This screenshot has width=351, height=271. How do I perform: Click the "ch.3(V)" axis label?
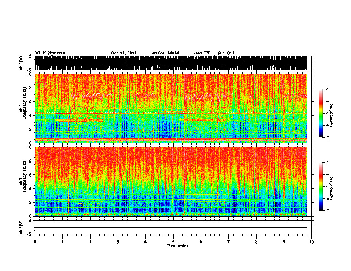[x=21, y=227]
